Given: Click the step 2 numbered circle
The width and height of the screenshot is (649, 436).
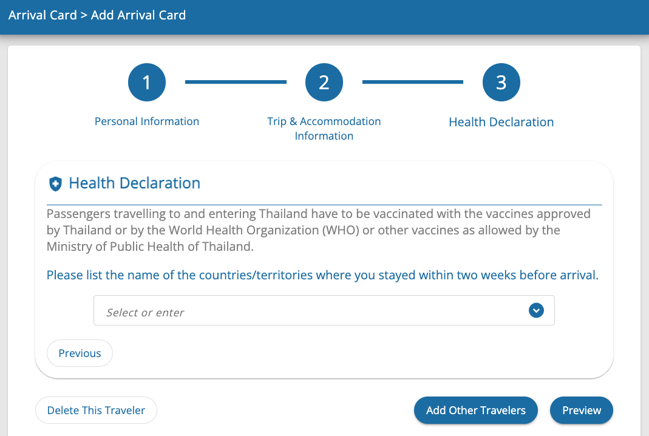Looking at the screenshot, I should [x=324, y=82].
